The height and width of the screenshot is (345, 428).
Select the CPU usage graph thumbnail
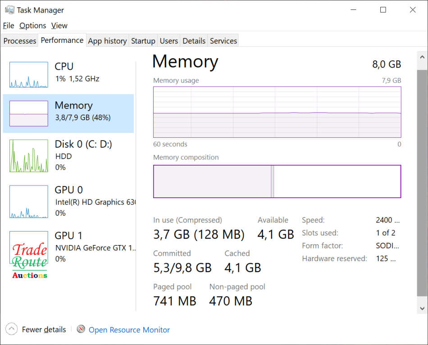click(x=29, y=75)
